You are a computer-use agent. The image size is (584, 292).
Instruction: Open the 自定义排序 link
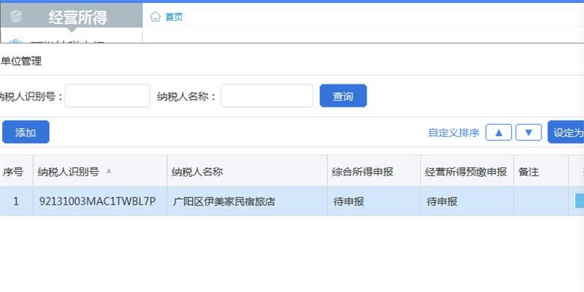[453, 133]
